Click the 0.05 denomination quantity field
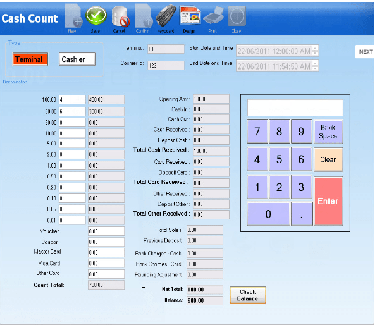 click(x=72, y=209)
